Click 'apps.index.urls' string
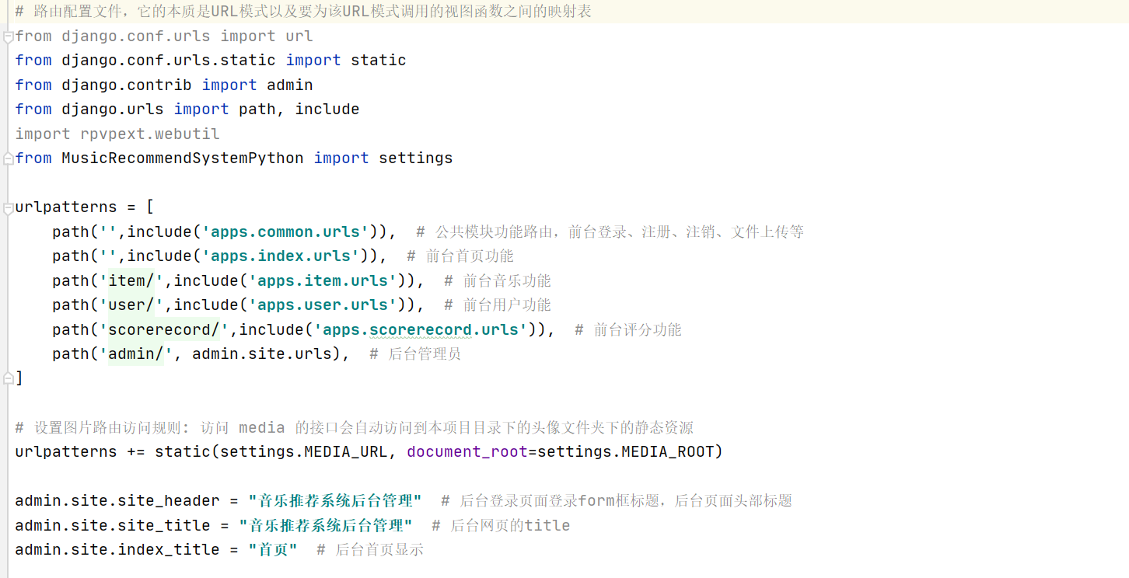This screenshot has height=578, width=1129. [x=281, y=256]
